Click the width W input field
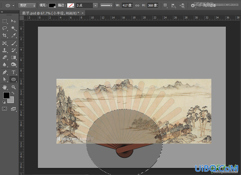 click(x=127, y=5)
